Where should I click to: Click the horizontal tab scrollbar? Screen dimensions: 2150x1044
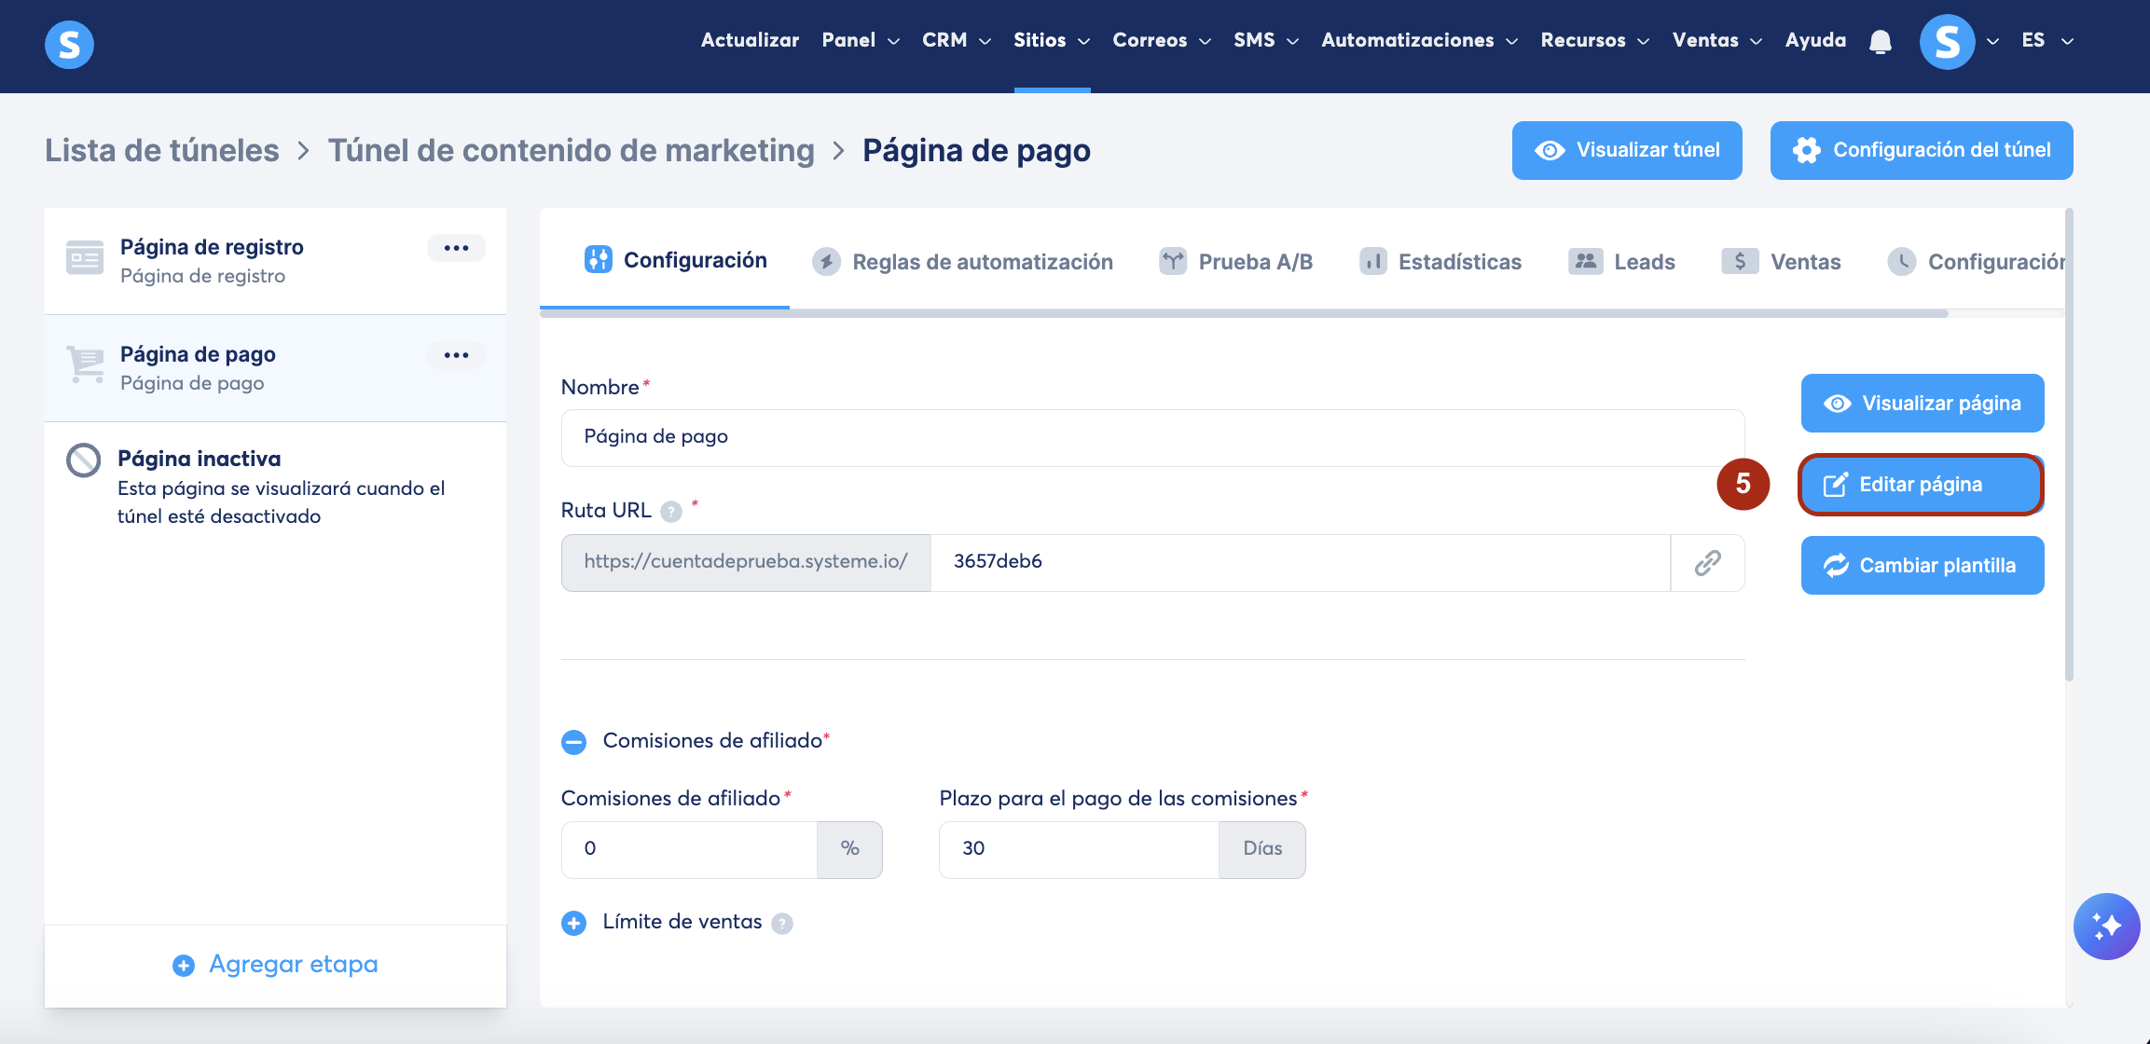pyautogui.click(x=1243, y=314)
